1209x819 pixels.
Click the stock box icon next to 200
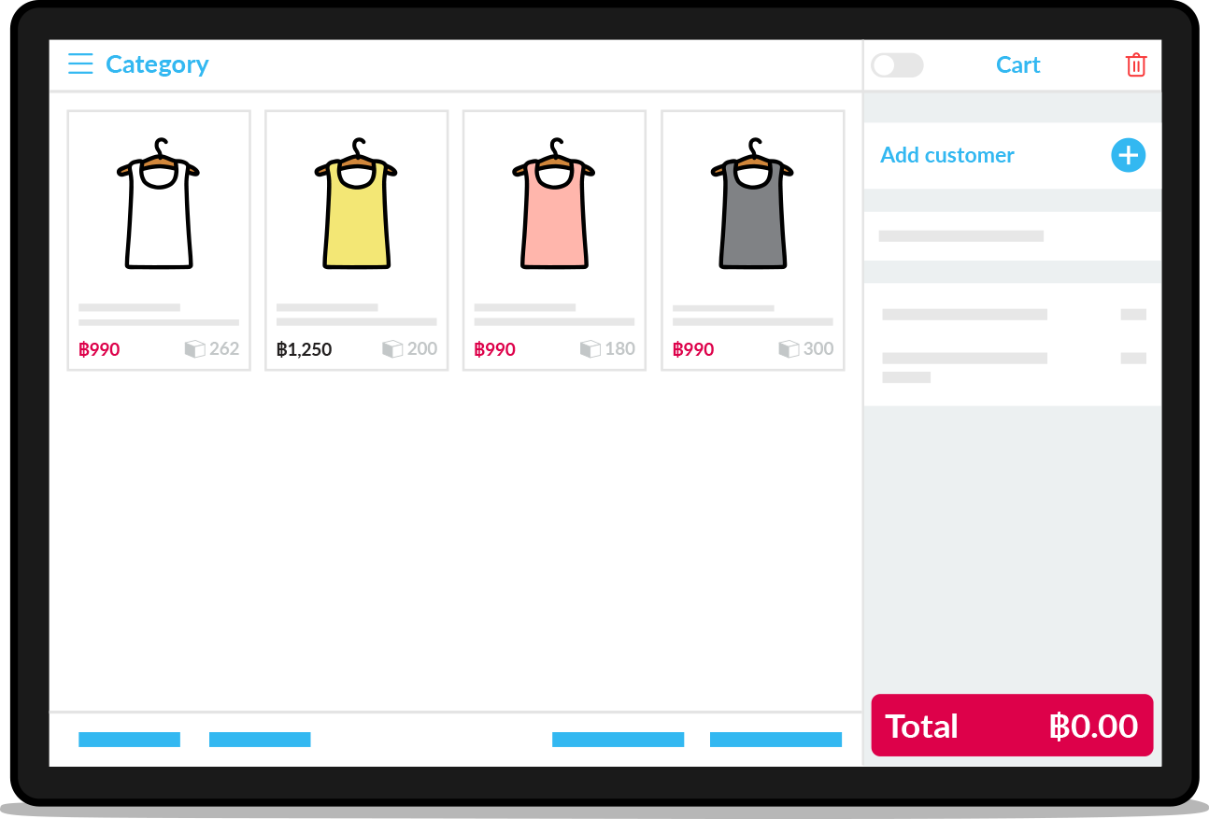(392, 349)
